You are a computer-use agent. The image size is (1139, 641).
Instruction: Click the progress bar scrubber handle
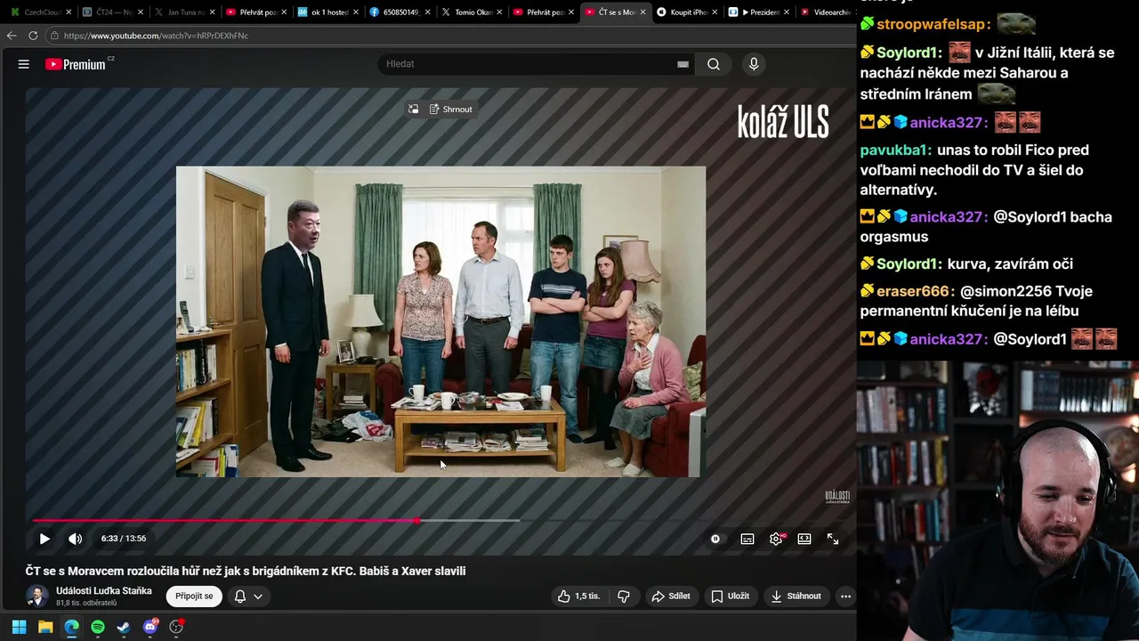416,521
